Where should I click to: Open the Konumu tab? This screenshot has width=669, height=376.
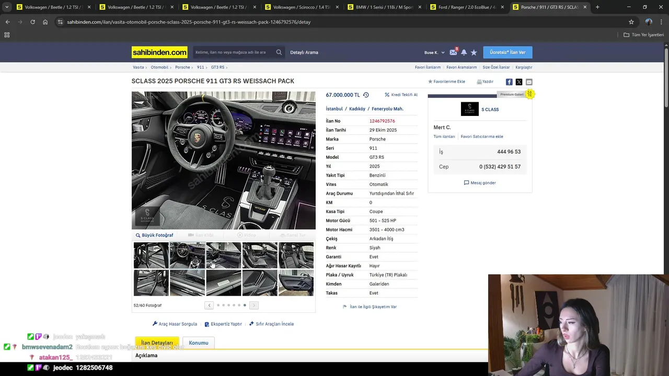pos(199,343)
